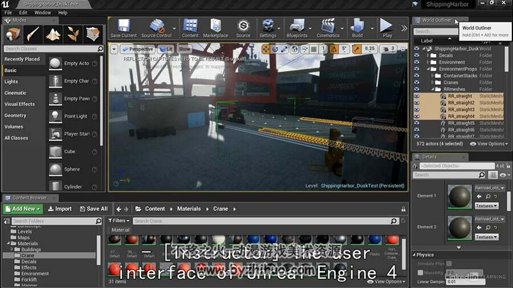
Task: Select the Foliage mode icon
Action: coord(72,34)
